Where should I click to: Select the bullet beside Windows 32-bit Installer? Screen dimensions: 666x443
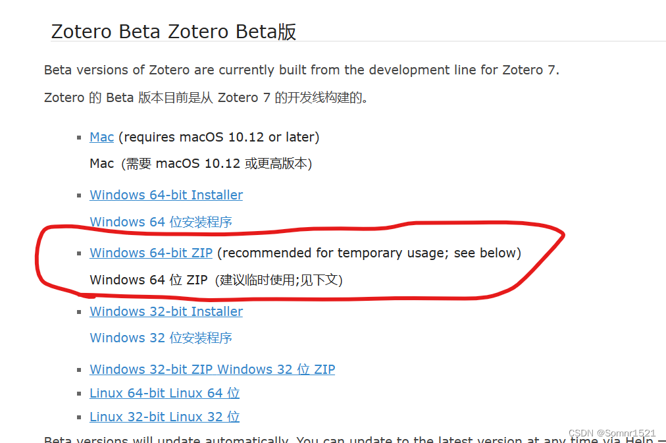(x=78, y=311)
